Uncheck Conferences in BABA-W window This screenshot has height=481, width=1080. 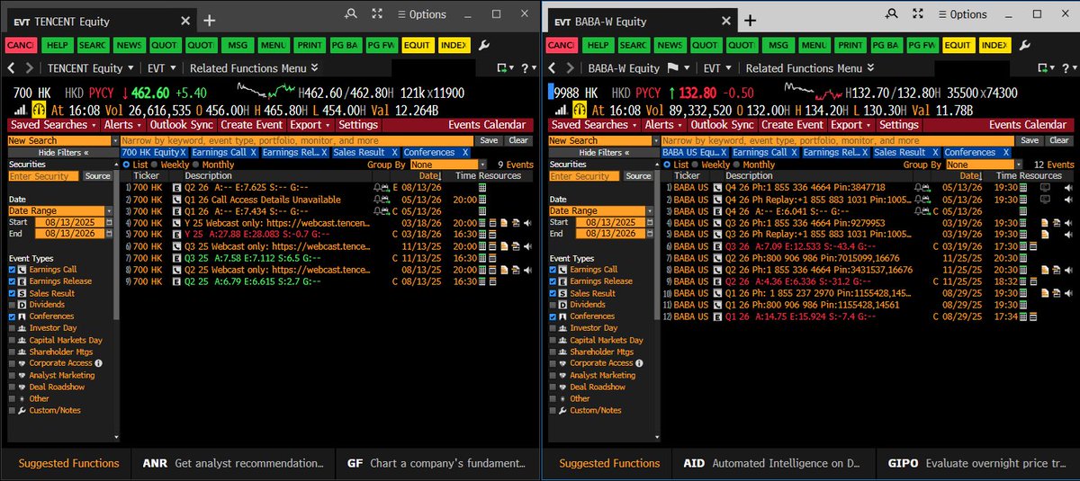(554, 316)
